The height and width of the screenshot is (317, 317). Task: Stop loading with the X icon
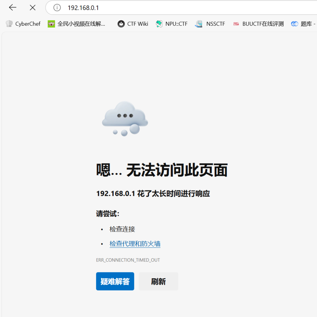(x=33, y=7)
